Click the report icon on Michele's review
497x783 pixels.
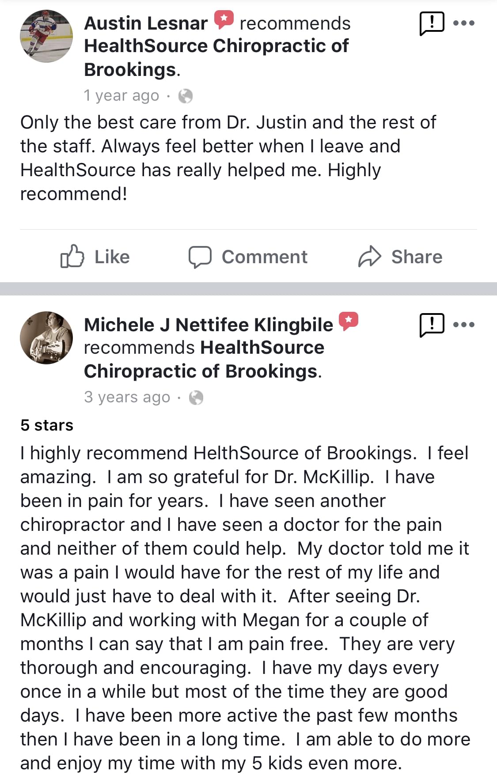(x=431, y=325)
